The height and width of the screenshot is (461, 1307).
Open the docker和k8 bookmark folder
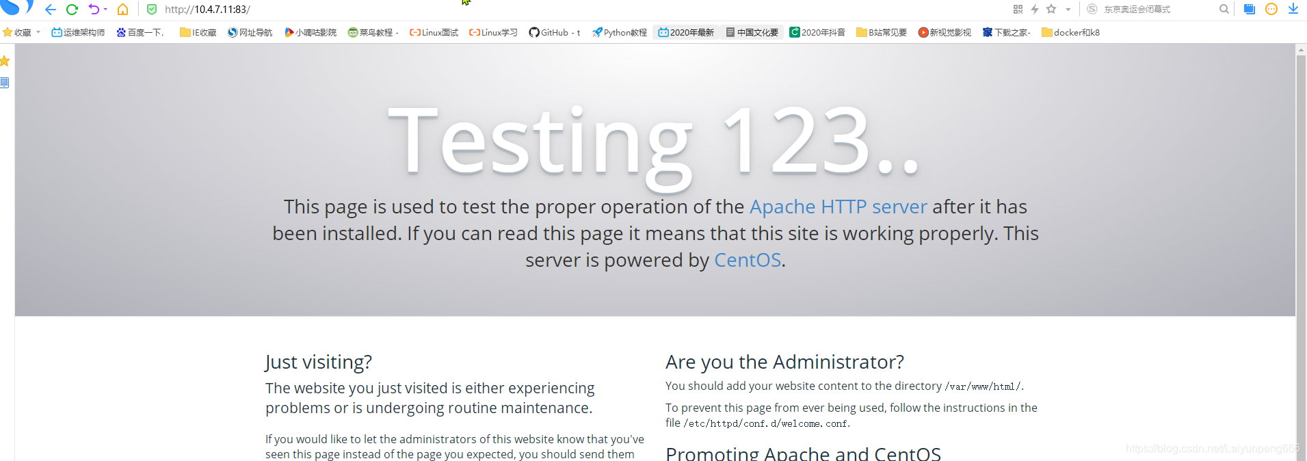[x=1070, y=32]
